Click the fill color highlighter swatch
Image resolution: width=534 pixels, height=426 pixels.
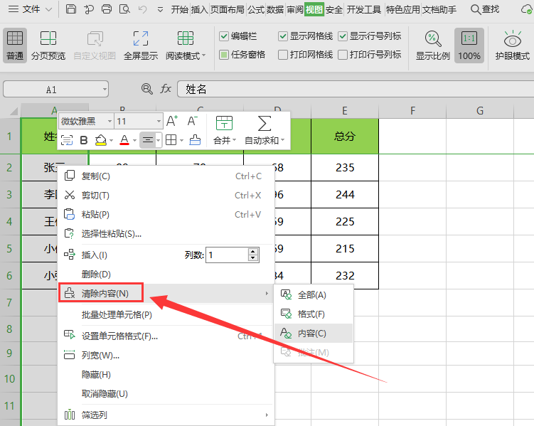101,140
